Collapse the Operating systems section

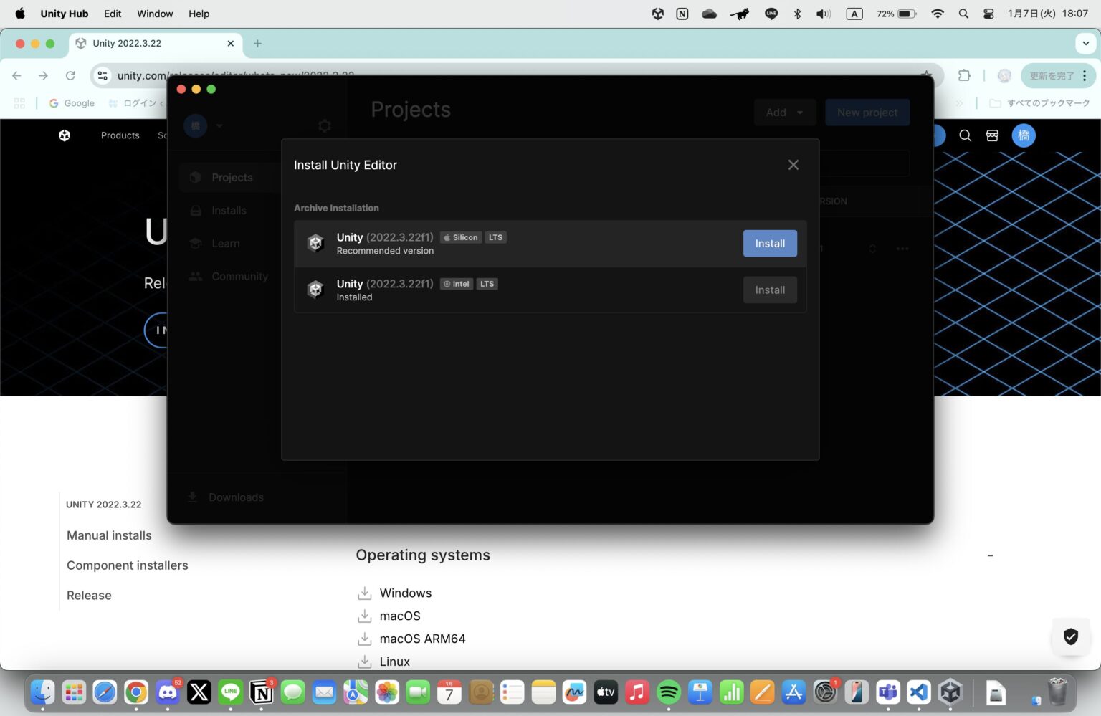pyautogui.click(x=990, y=555)
